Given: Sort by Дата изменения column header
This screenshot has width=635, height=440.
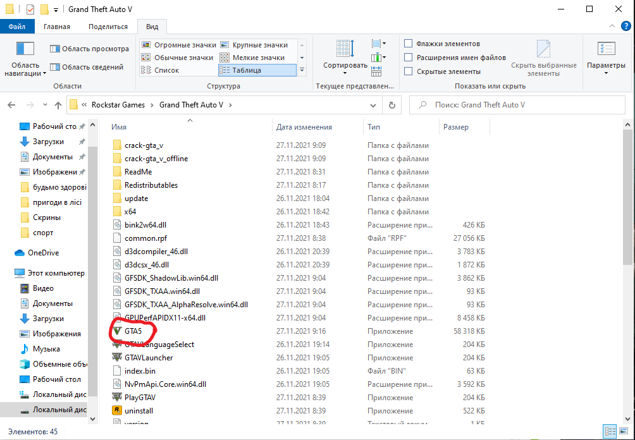Looking at the screenshot, I should tap(304, 127).
